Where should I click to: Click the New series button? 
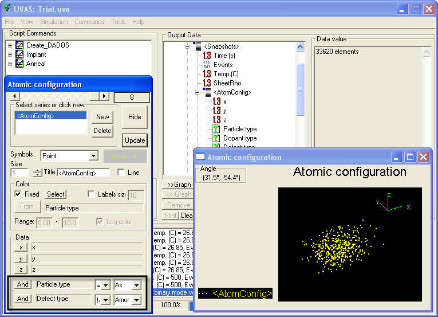pyautogui.click(x=102, y=117)
